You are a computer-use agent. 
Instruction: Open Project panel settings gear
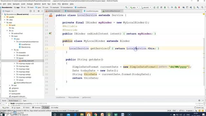pyautogui.click(x=39, y=11)
